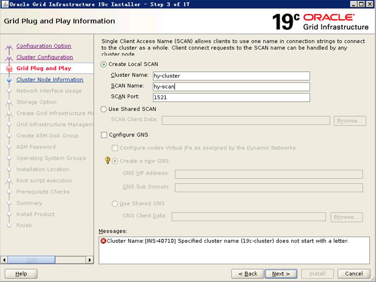The height and width of the screenshot is (282, 376).
Task: Select the Use Shared SCAN radio button
Action: click(104, 109)
